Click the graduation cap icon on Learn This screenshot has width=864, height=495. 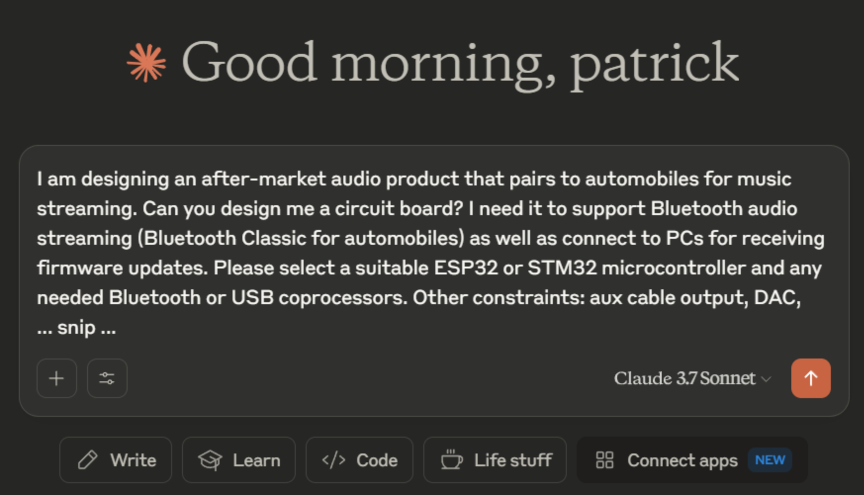210,460
